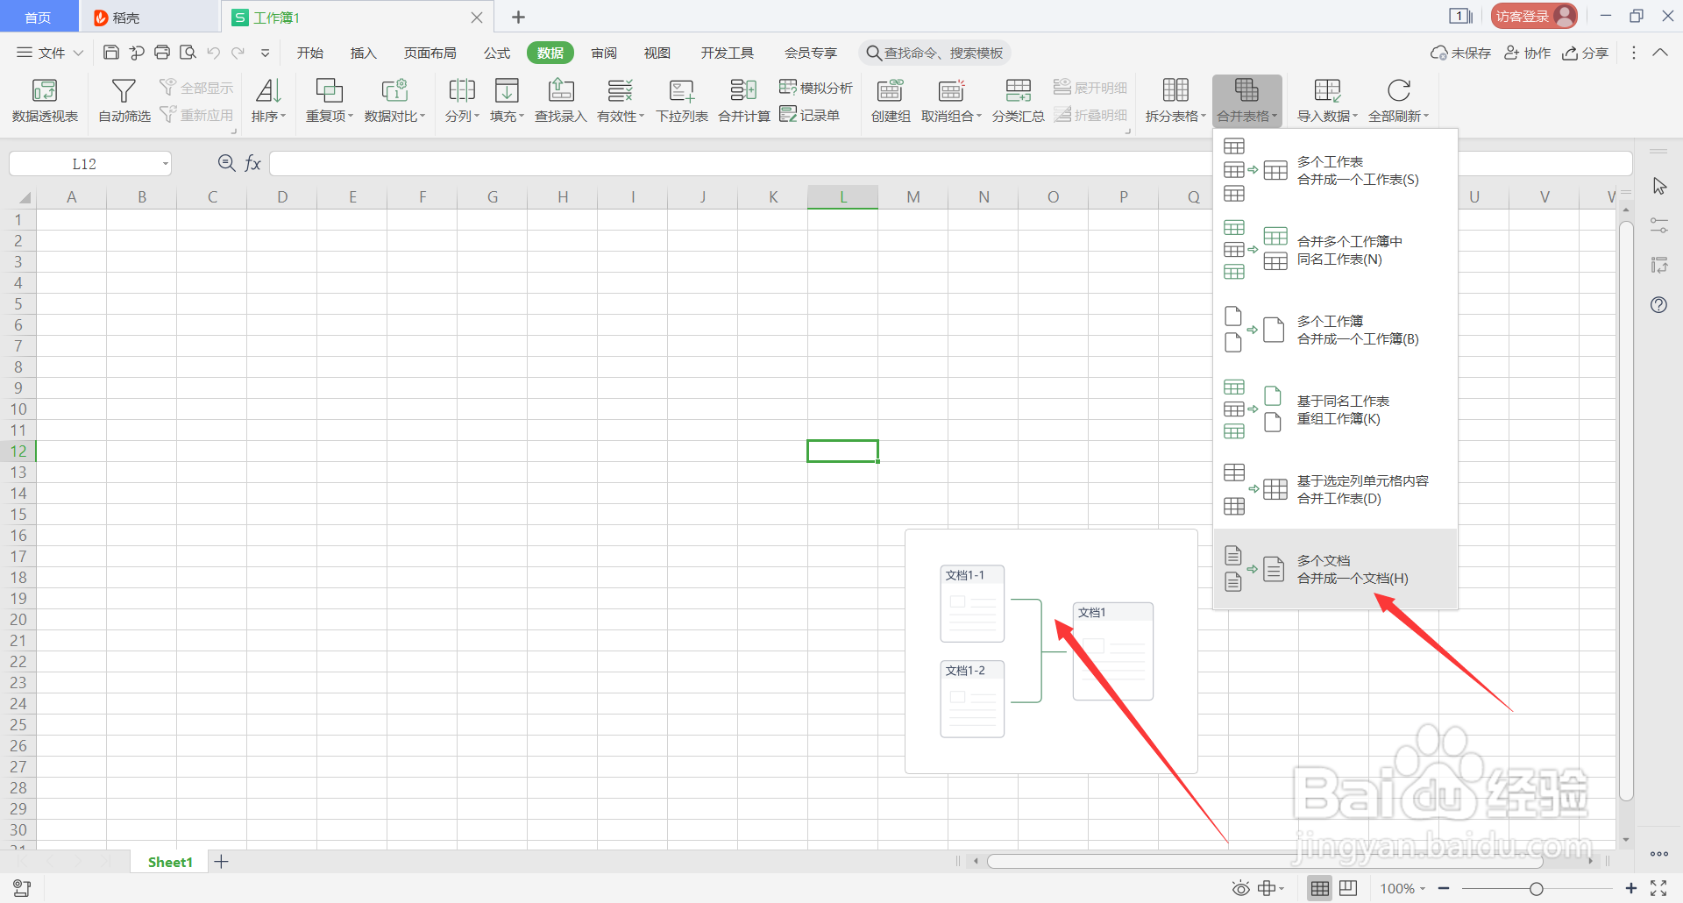1683x903 pixels.
Task: Select 多个文档合并成一个文档(H) menu item
Action: 1335,569
